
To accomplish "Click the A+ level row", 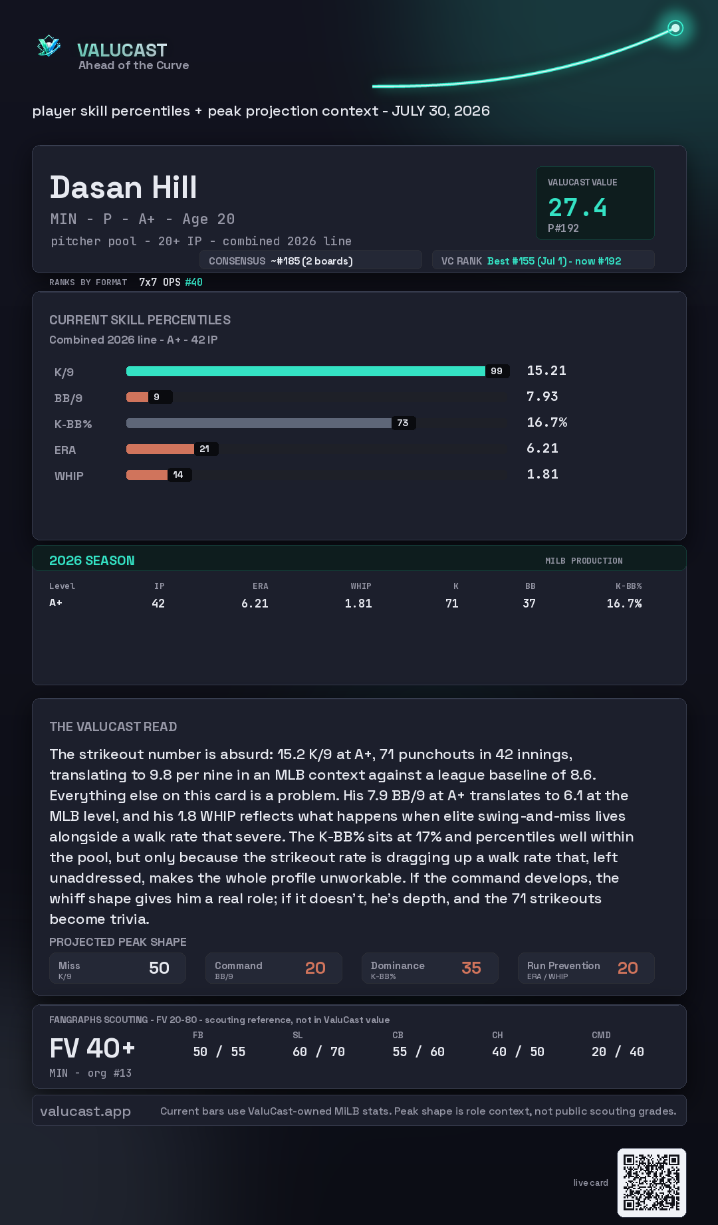I will [x=346, y=603].
